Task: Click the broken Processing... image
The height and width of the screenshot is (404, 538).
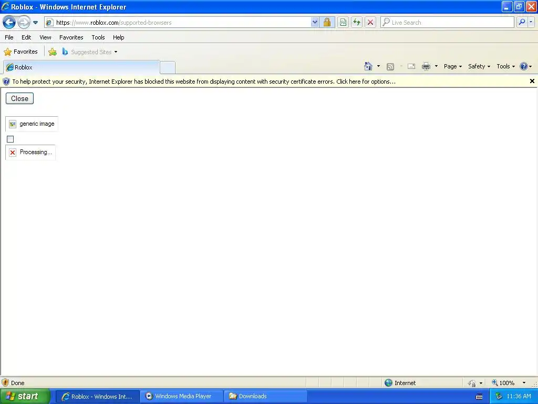Action: (x=30, y=152)
